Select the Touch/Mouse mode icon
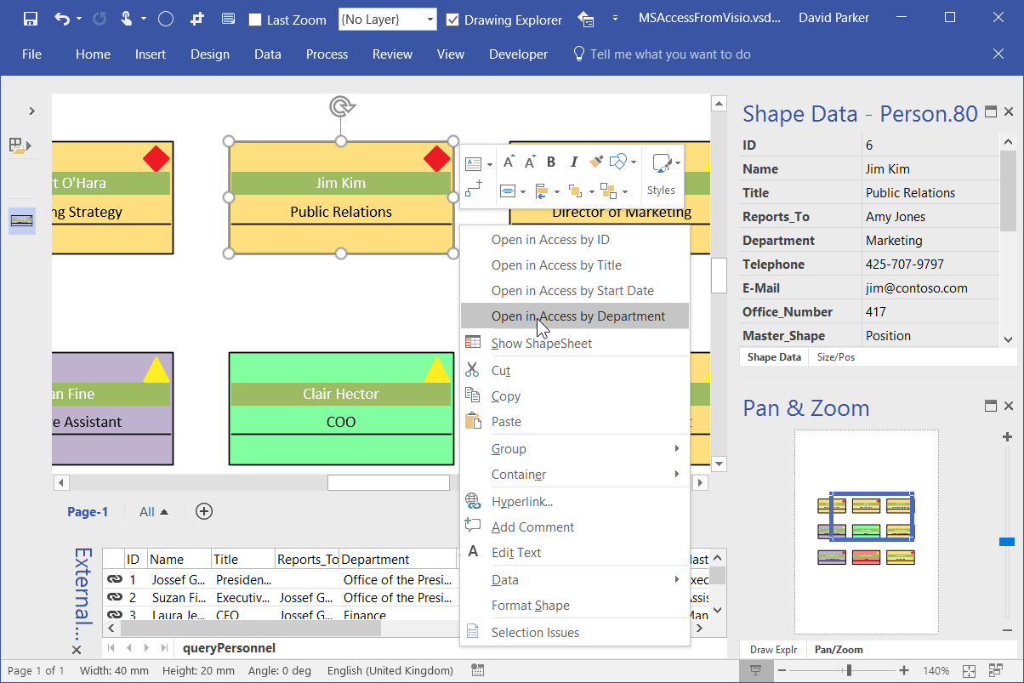This screenshot has height=683, width=1024. 126,19
